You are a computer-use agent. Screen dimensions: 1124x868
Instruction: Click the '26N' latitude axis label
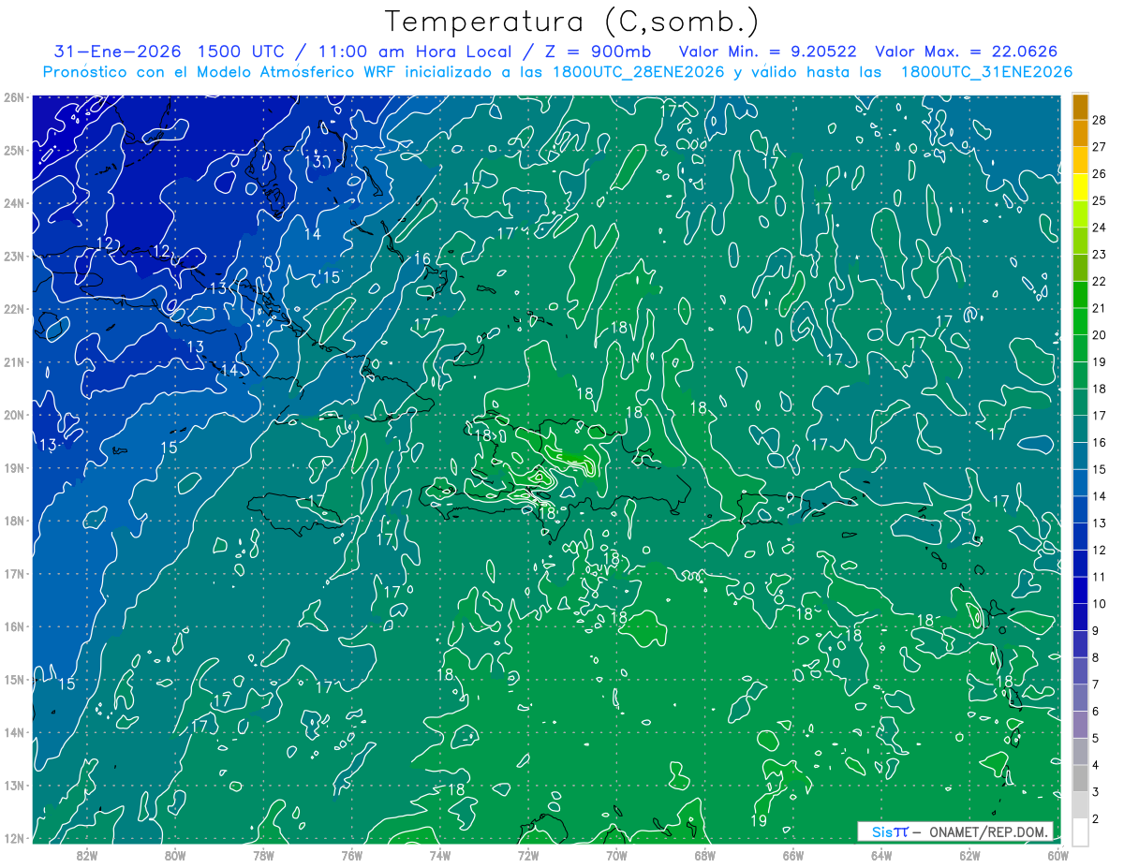tap(14, 97)
